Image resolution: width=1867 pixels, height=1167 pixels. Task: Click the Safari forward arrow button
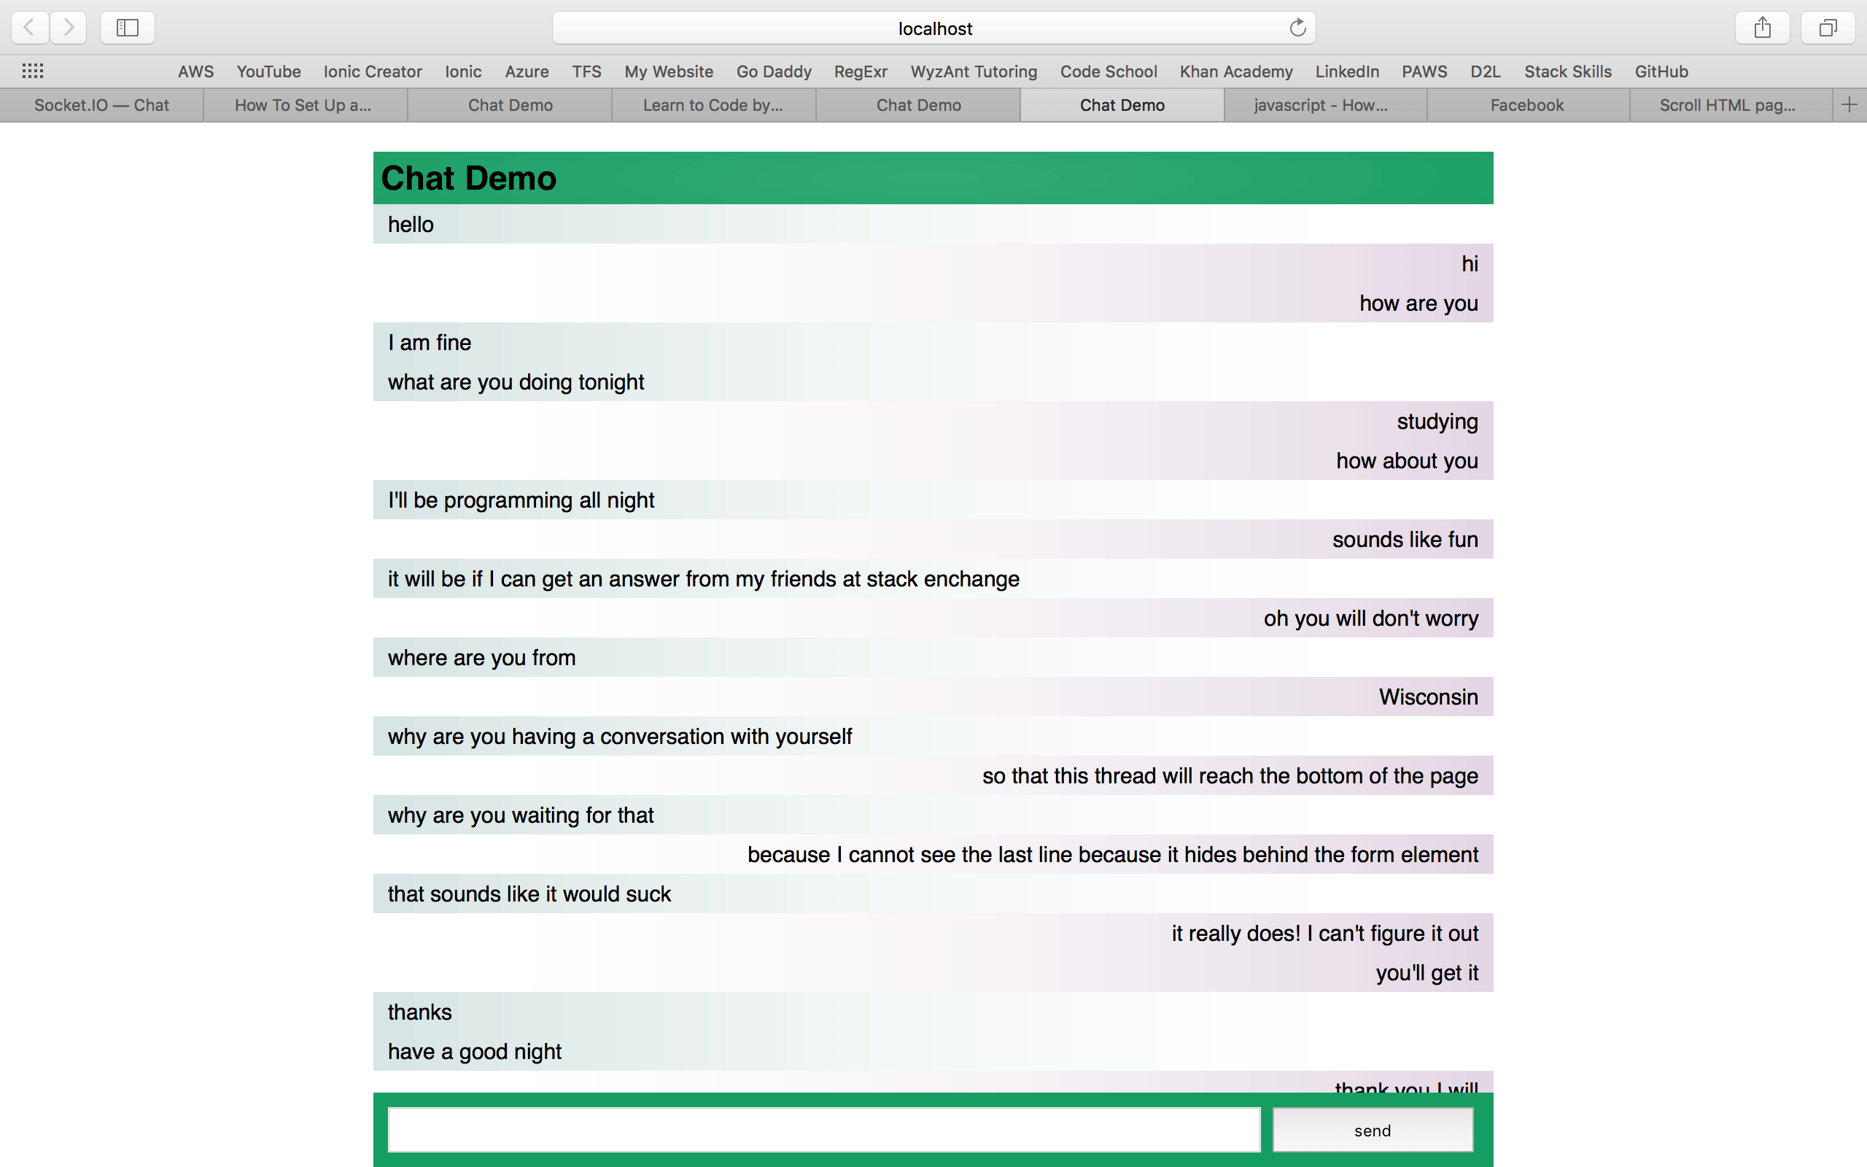point(69,28)
